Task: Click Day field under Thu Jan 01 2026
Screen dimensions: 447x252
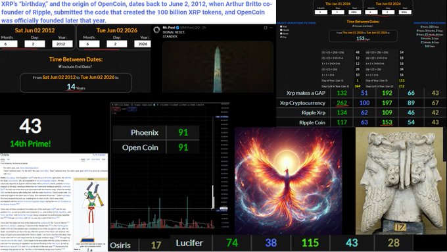Action: [x=338, y=12]
